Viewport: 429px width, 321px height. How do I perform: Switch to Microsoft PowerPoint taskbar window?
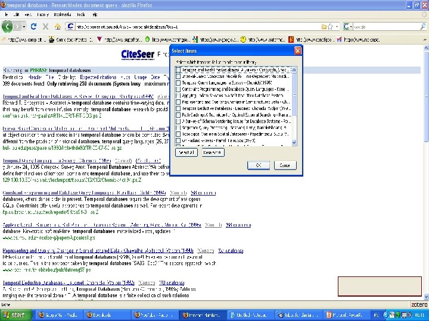[x=346, y=315]
